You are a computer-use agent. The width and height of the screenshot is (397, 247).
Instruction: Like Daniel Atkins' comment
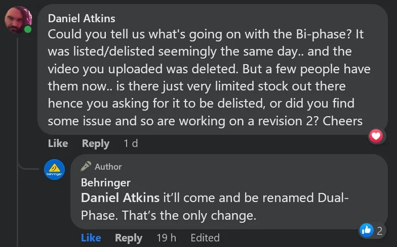58,143
